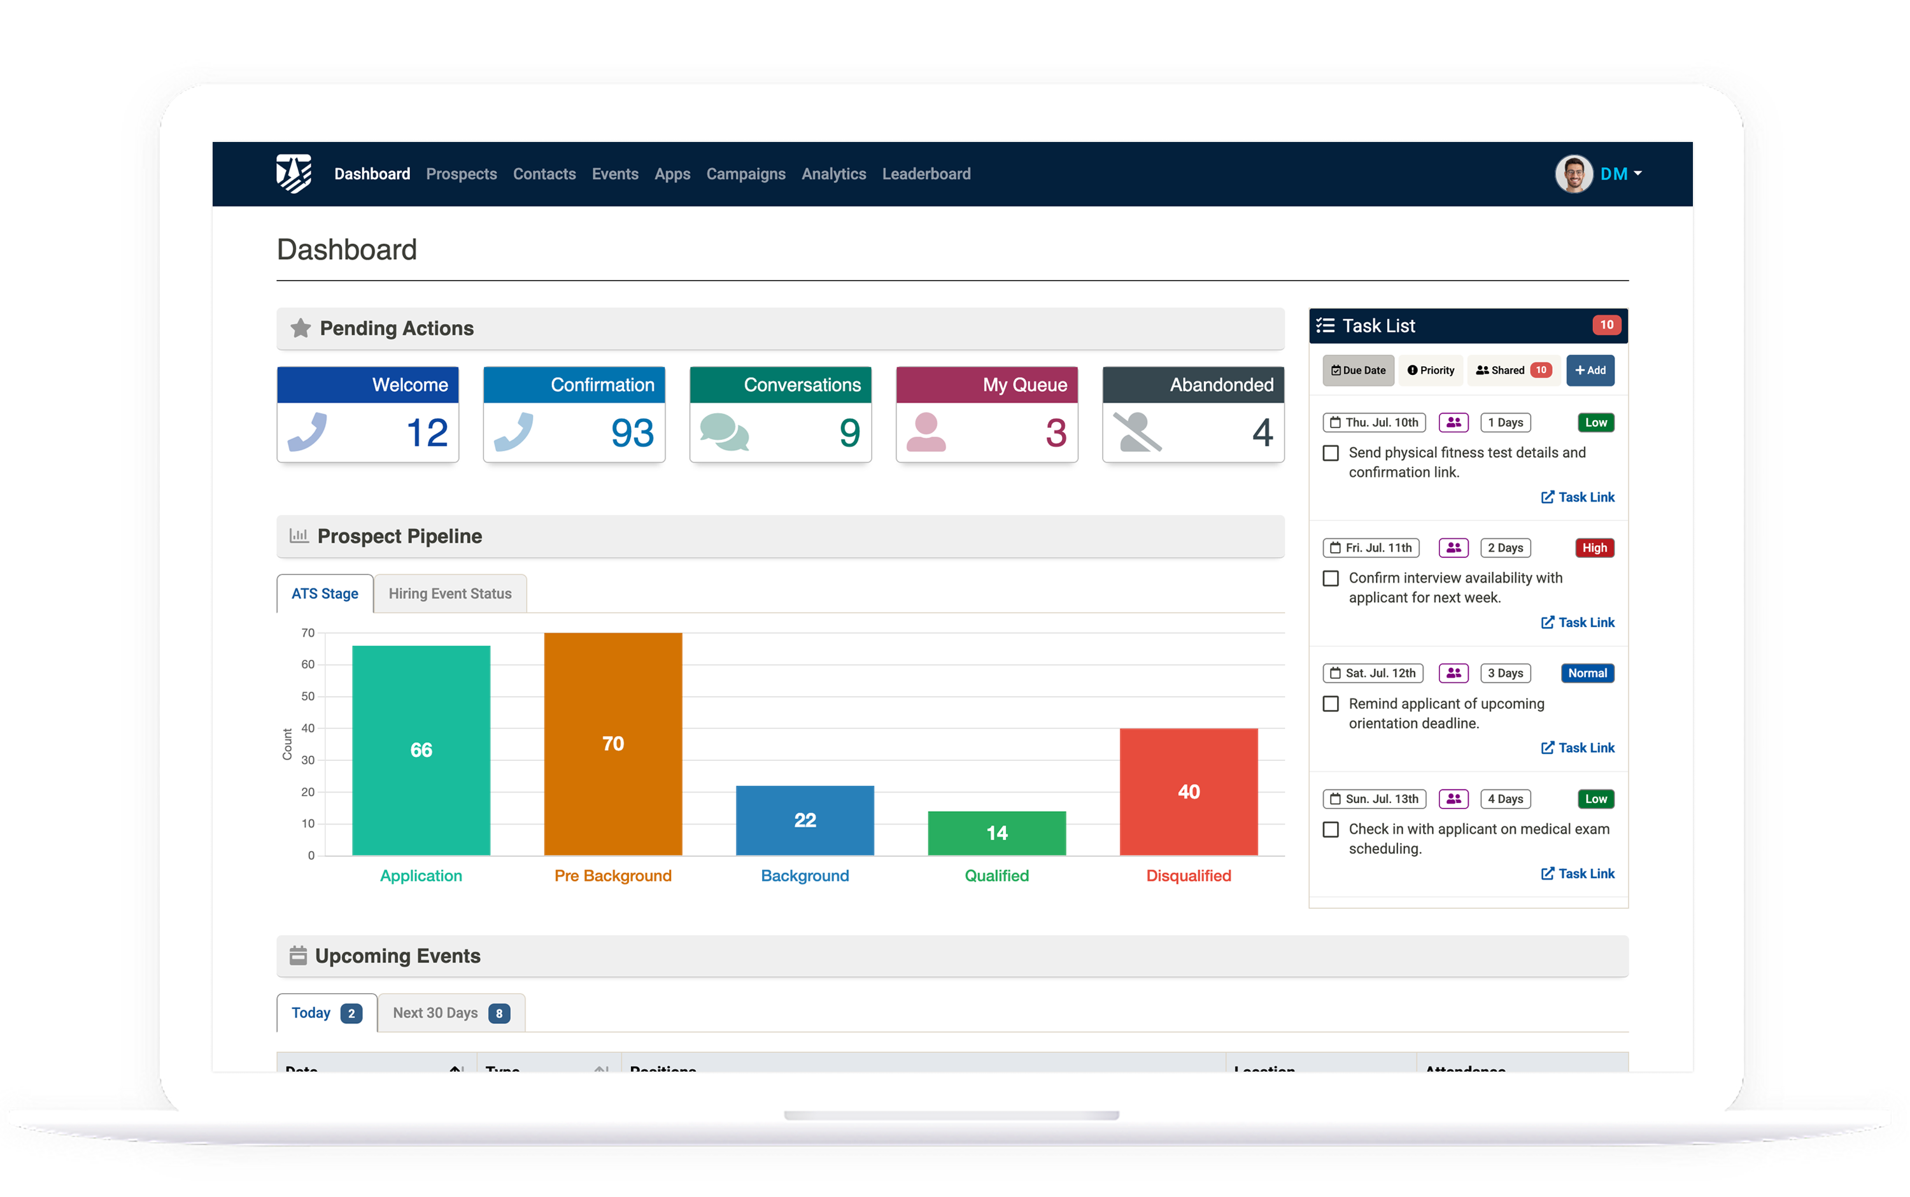Check the physical fitness test task
The height and width of the screenshot is (1197, 1910).
[1331, 453]
